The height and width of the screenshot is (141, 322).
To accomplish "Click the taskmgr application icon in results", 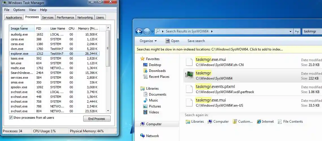I will [189, 75].
